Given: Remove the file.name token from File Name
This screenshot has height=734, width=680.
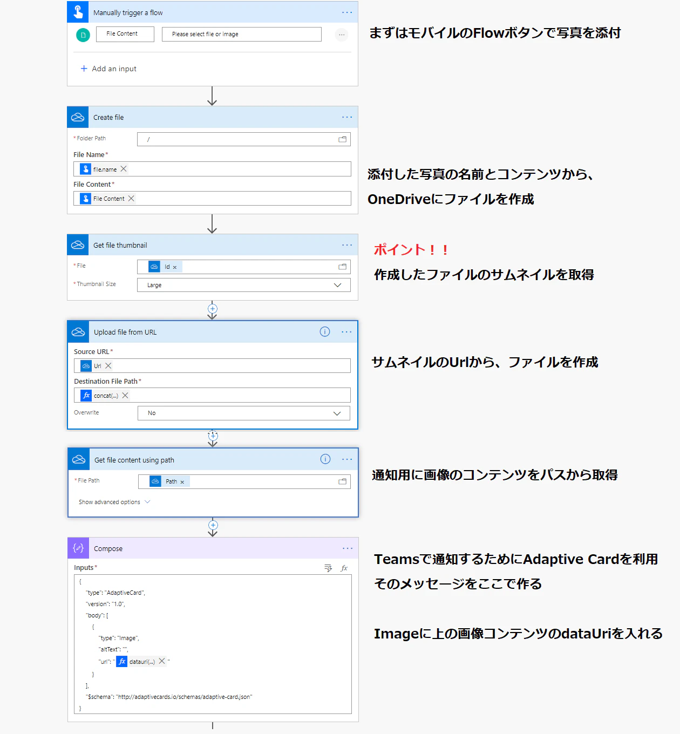Looking at the screenshot, I should click(124, 169).
